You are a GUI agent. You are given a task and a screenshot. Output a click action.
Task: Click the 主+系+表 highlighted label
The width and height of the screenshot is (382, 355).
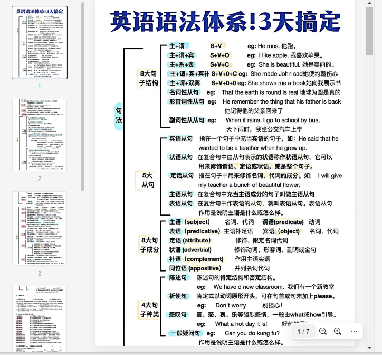click(182, 64)
